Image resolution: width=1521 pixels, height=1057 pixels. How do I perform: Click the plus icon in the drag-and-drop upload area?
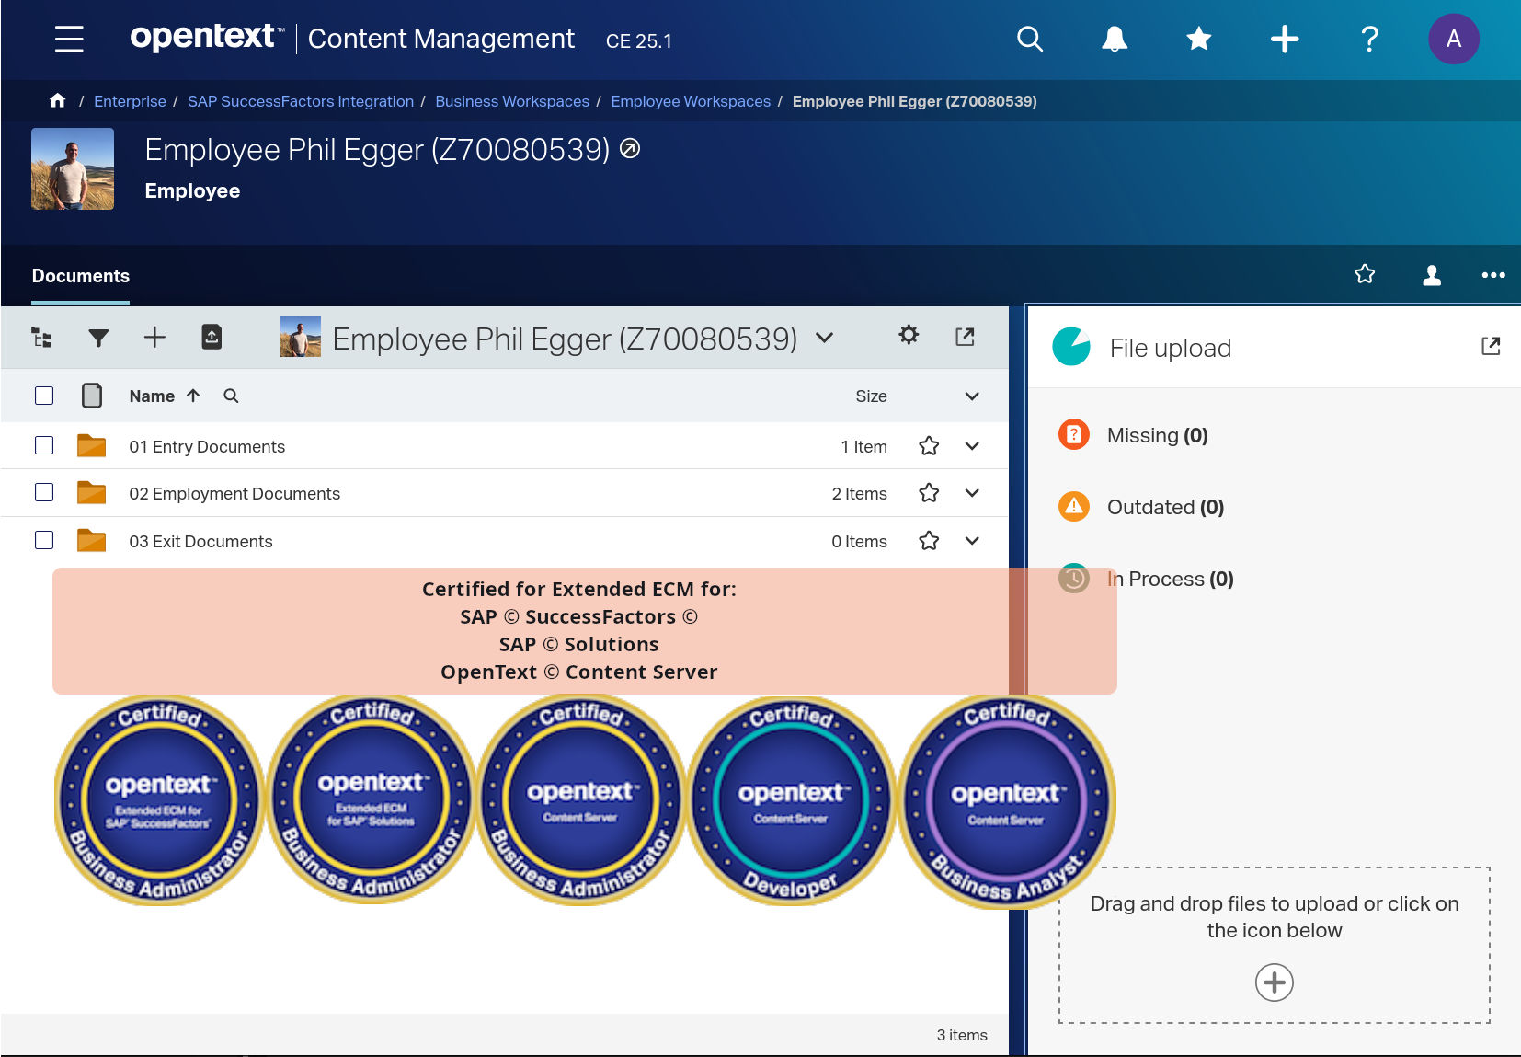coord(1274,982)
